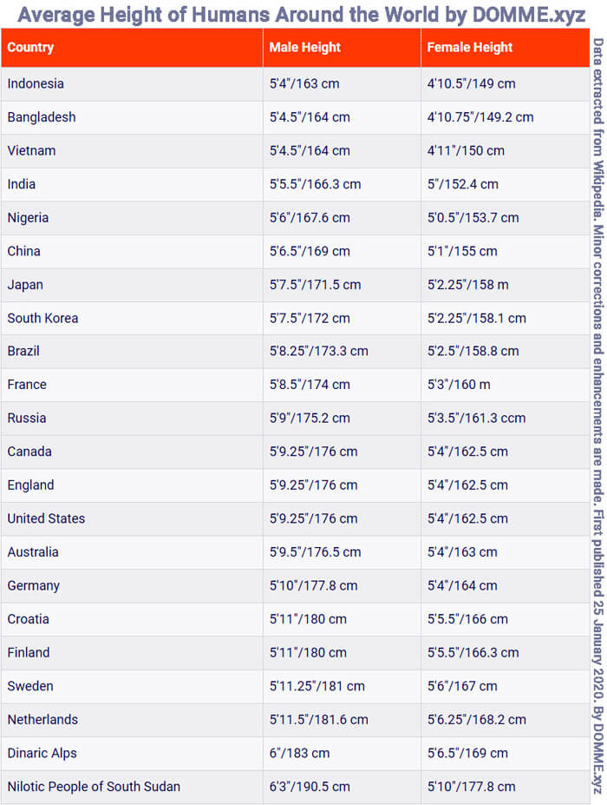
Task: Click India's male height value 166.3 cm
Action: 316,184
